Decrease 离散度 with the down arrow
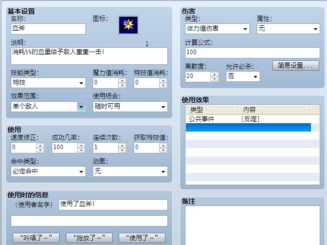This screenshot has height=245, width=327. tap(214, 79)
